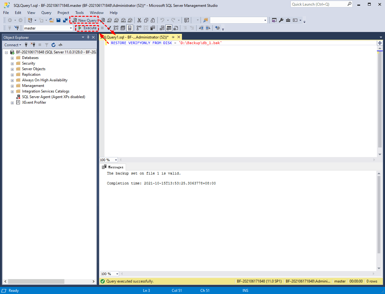Click the Cut scissors icon
This screenshot has width=385, height=294.
pyautogui.click(x=139, y=20)
